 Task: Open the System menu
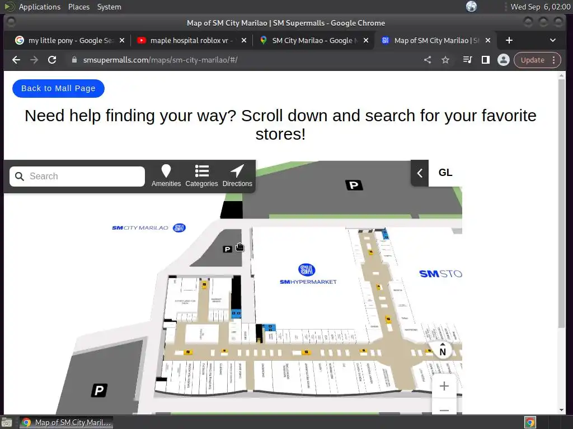(x=109, y=7)
